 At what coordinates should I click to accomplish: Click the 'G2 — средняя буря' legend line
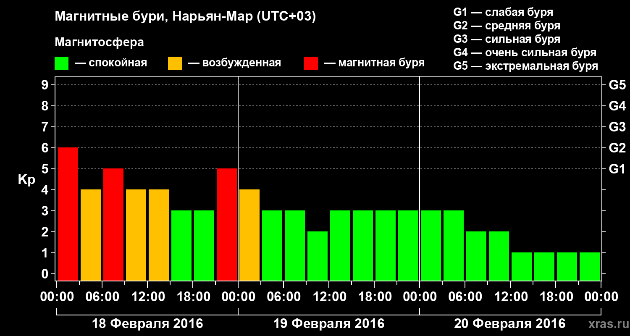507,26
